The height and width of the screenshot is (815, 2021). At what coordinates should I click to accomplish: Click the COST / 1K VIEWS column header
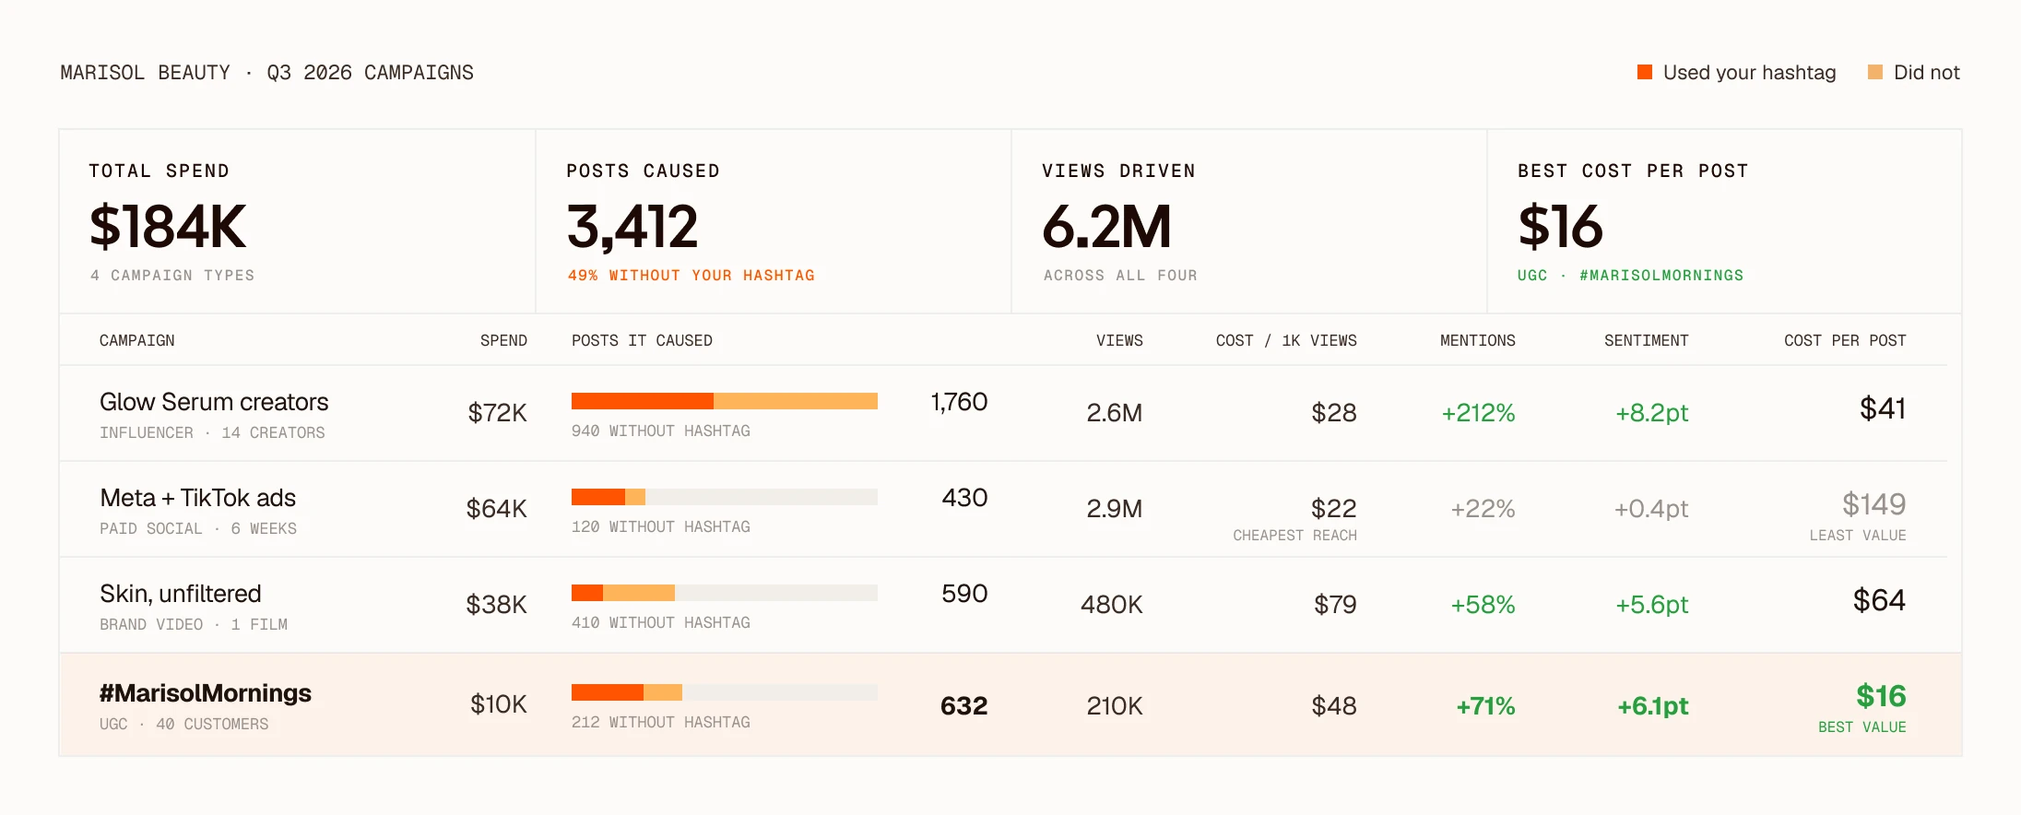click(1286, 340)
